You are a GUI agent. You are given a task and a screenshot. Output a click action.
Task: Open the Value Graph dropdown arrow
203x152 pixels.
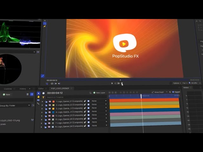tap(167, 92)
